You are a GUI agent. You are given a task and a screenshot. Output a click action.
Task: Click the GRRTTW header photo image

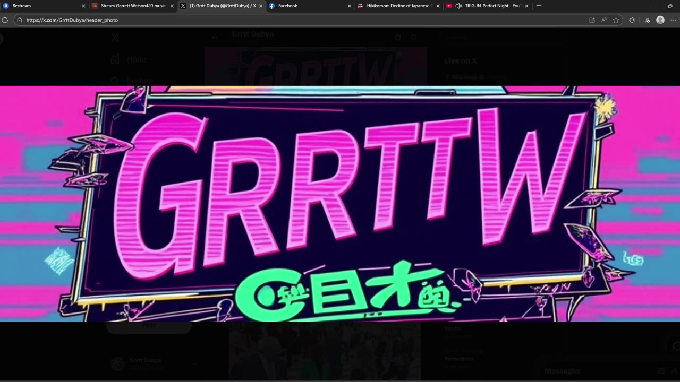click(340, 204)
